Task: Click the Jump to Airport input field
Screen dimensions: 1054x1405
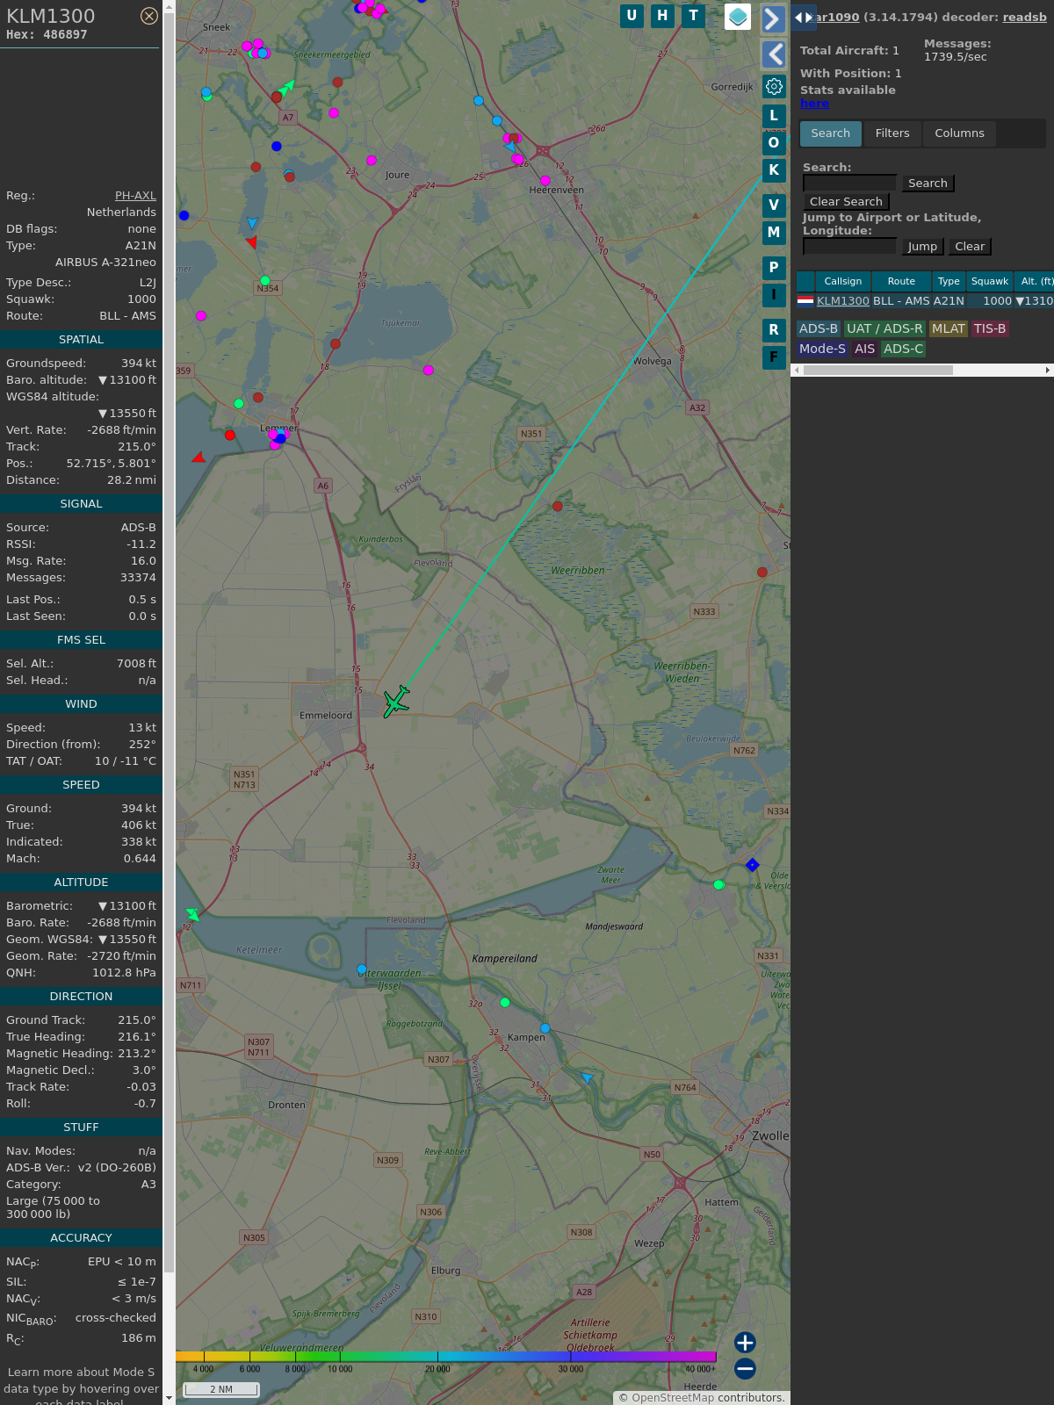Action: 849,247
